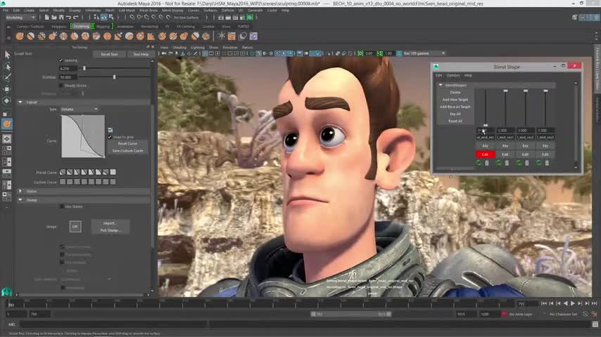Enable Steady Stroke checkbox
The image size is (601, 337).
coord(61,85)
